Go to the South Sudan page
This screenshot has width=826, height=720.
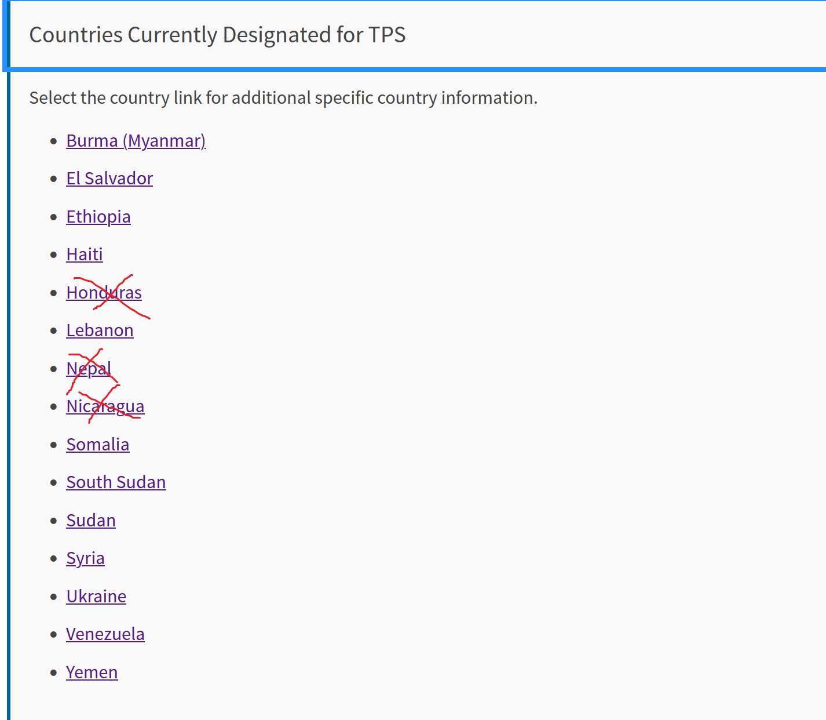(x=116, y=482)
